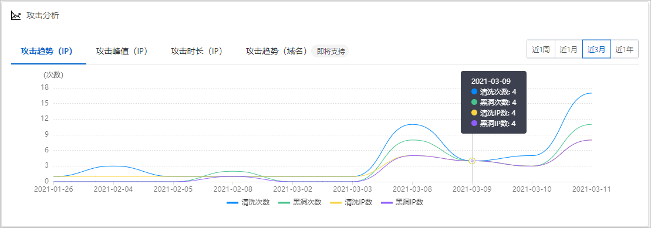
Task: Click the highlighted data point on 2021-03-09
Action: coord(472,161)
